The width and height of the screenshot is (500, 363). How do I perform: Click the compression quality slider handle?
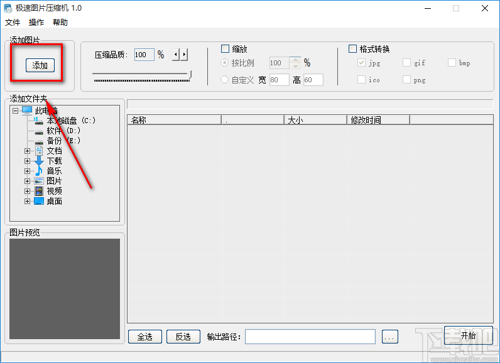click(190, 75)
